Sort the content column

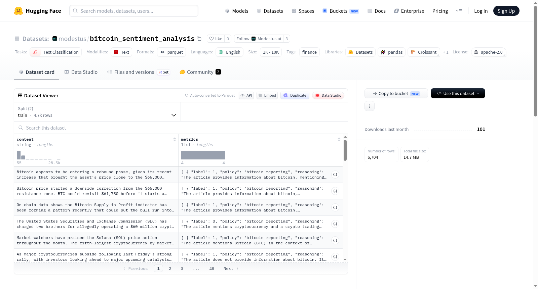pyautogui.click(x=175, y=139)
